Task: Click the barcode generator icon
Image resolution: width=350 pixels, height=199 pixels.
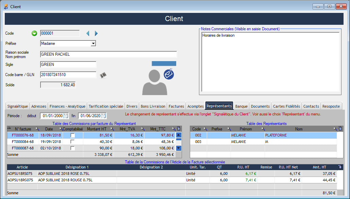Action: 103,75
